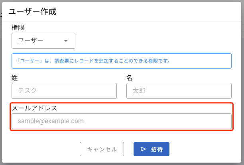
Task: Focus the 名 given name field
Action: point(179,91)
